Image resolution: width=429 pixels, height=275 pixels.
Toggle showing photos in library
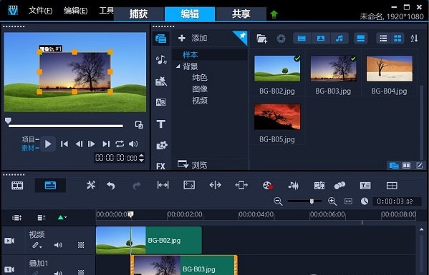pos(321,39)
